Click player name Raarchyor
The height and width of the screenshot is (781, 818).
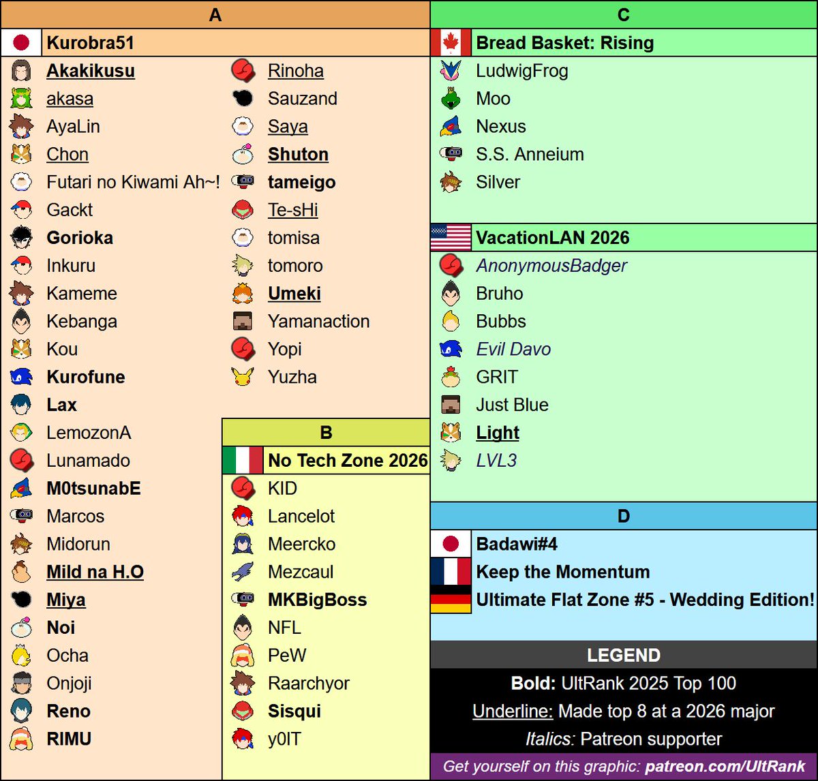pos(309,683)
